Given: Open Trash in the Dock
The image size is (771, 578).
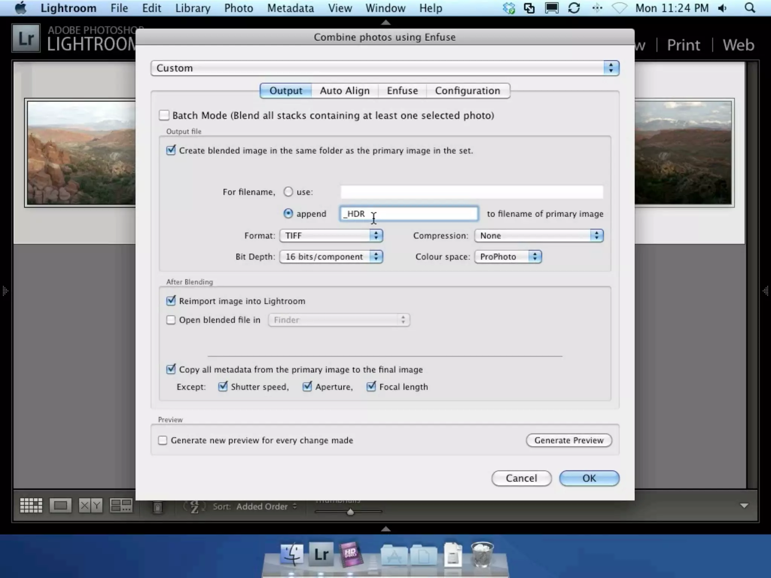Looking at the screenshot, I should [x=482, y=554].
